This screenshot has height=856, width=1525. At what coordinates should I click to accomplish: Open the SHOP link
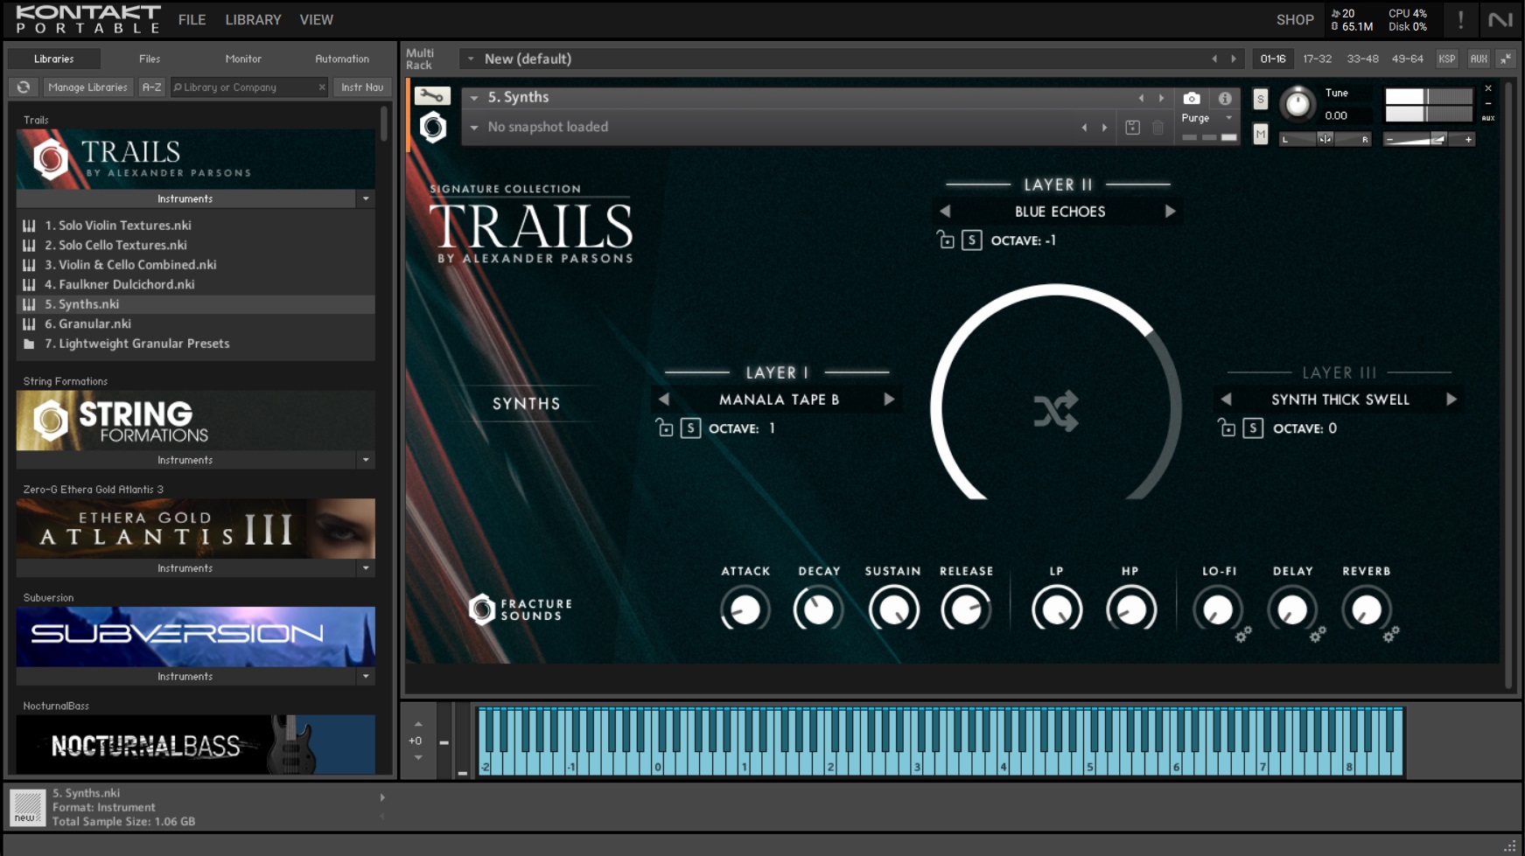click(1295, 20)
